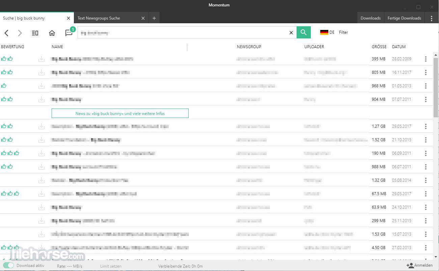Download the 190 MB result
Image resolution: width=439 pixels, height=271 pixels.
[x=42, y=153]
